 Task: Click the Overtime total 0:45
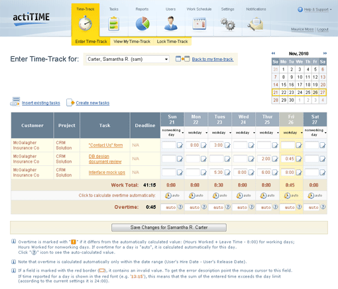[151, 207]
